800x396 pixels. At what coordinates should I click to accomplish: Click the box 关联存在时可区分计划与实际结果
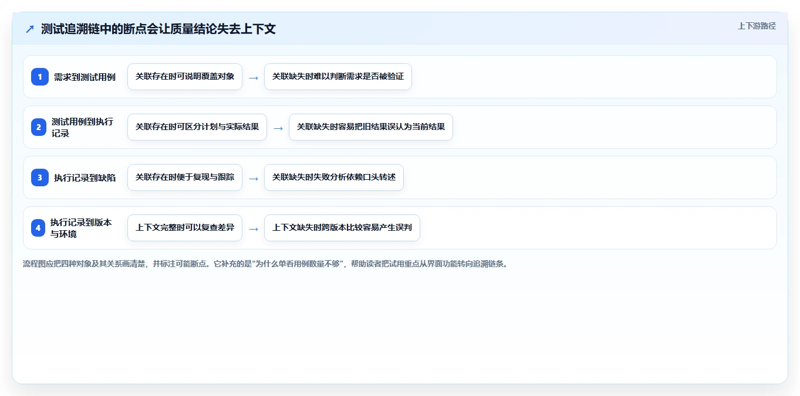click(x=197, y=127)
